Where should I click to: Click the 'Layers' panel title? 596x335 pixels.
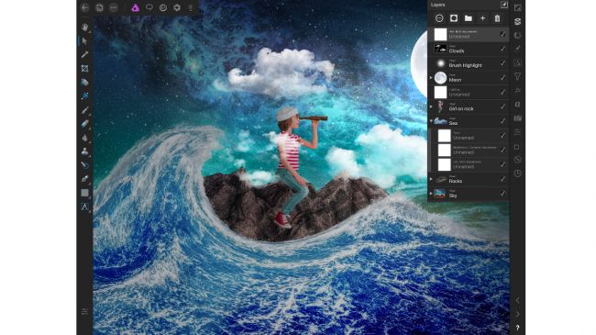(438, 5)
